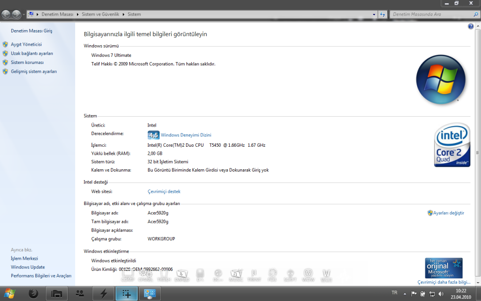481x301 pixels.
Task: Click the TR language indicator
Action: tap(395, 293)
